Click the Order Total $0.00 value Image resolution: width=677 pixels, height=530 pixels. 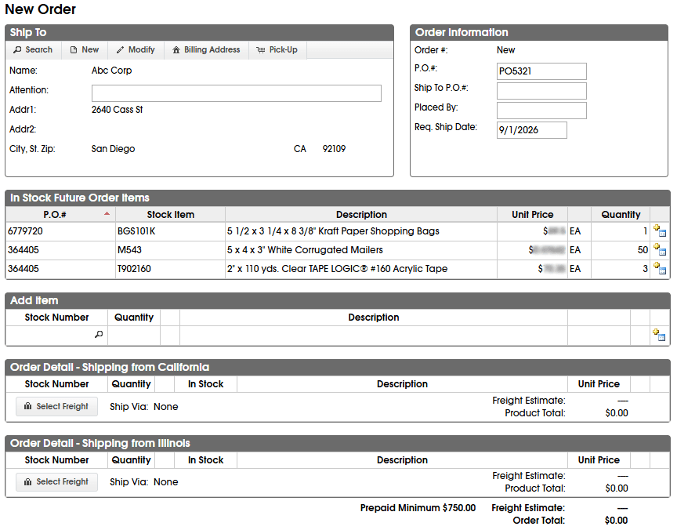616,521
